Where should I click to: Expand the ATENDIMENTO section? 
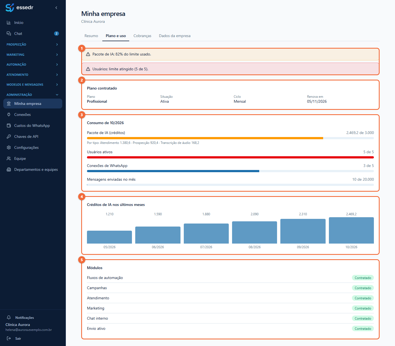point(33,75)
